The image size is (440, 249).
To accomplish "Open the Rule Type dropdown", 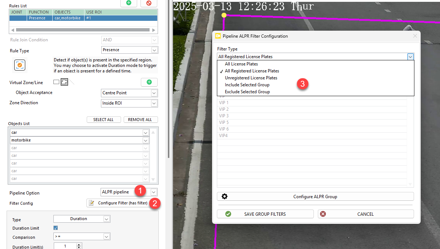I will coord(154,50).
